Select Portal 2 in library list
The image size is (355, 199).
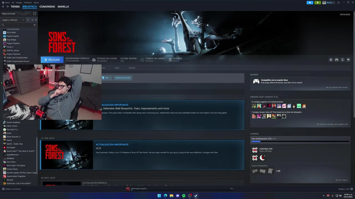pos(10,47)
